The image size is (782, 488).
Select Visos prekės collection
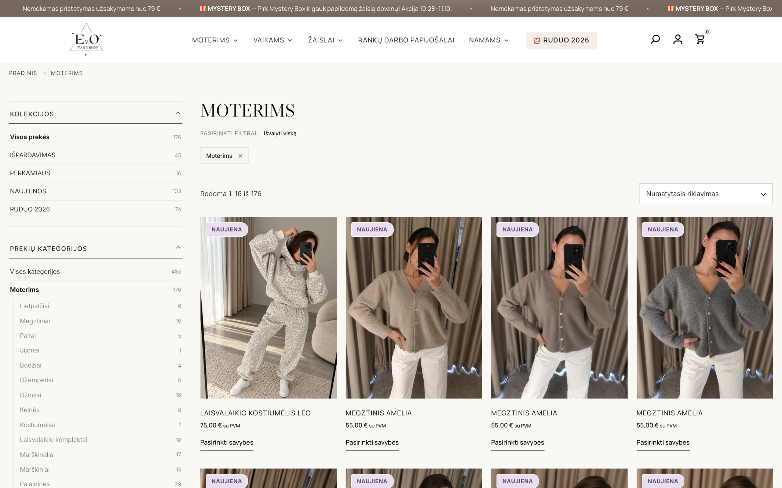[95, 137]
